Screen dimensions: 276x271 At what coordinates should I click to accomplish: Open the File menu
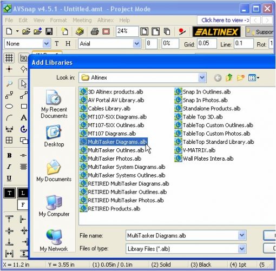point(9,20)
